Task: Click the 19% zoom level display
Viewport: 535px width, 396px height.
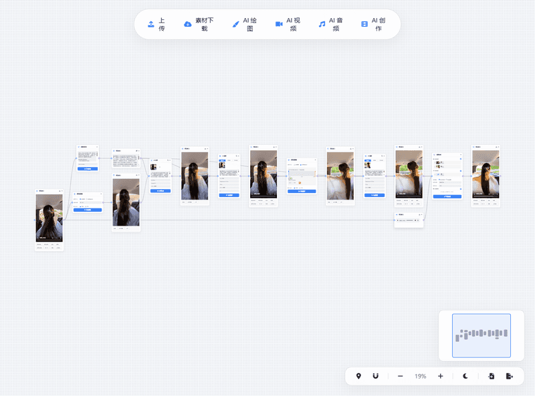Action: tap(420, 376)
